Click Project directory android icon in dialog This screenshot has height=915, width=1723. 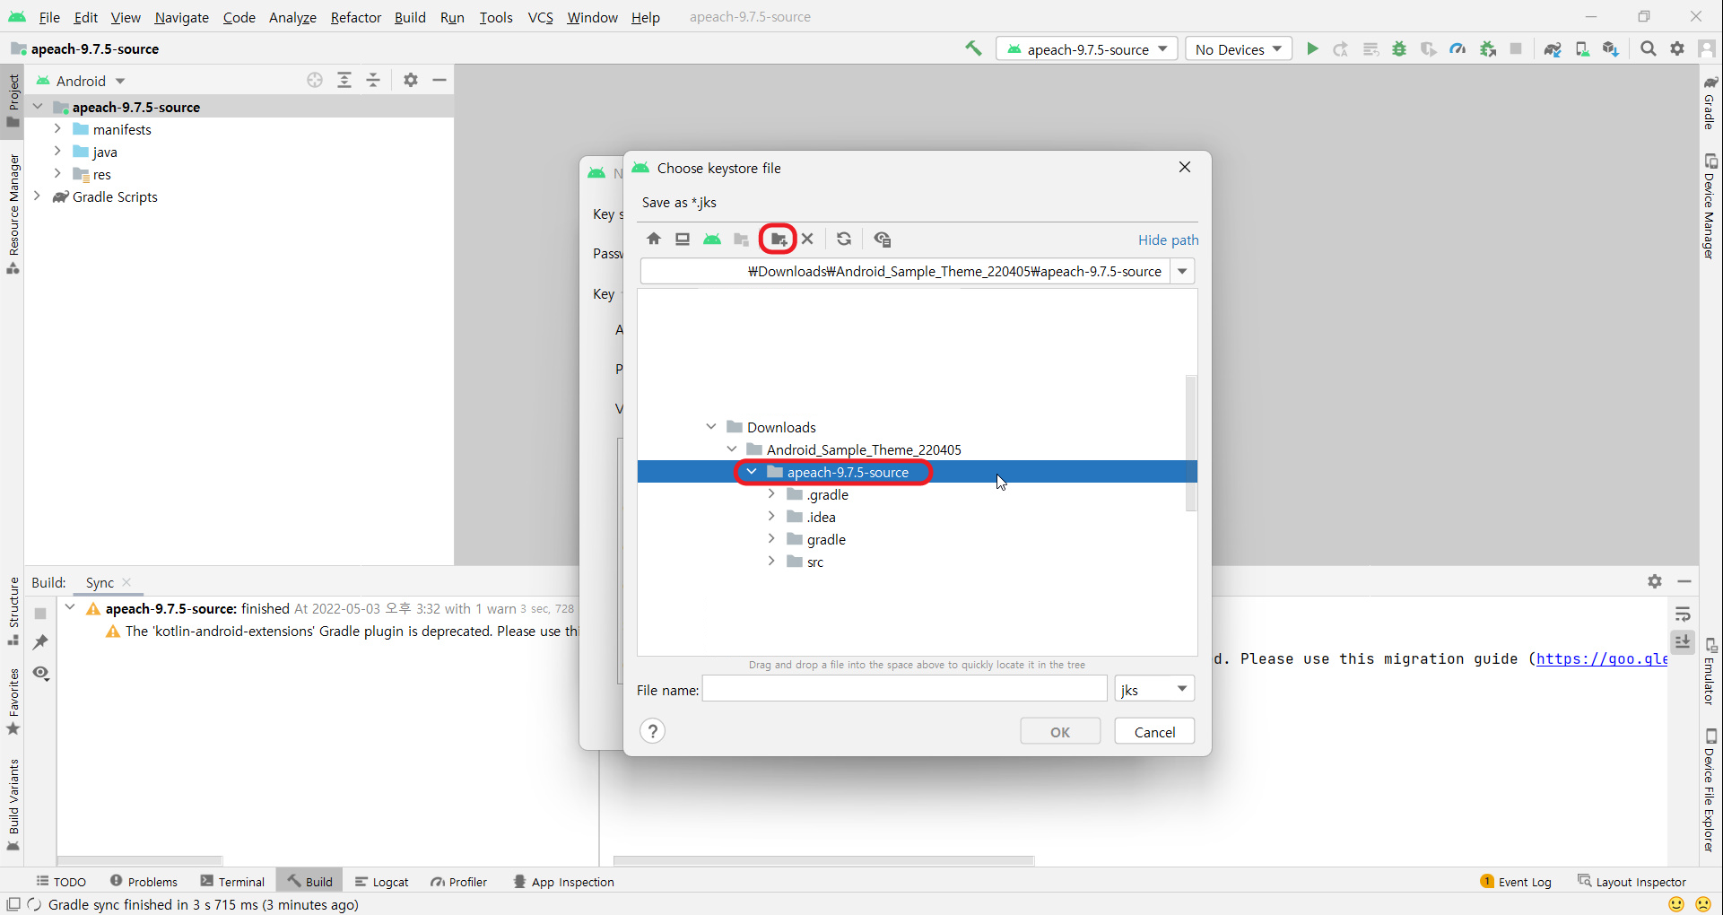tap(712, 239)
